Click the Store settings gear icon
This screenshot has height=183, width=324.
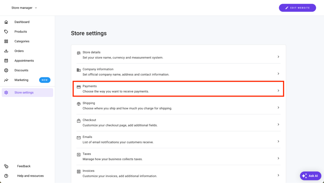[x=6, y=92]
